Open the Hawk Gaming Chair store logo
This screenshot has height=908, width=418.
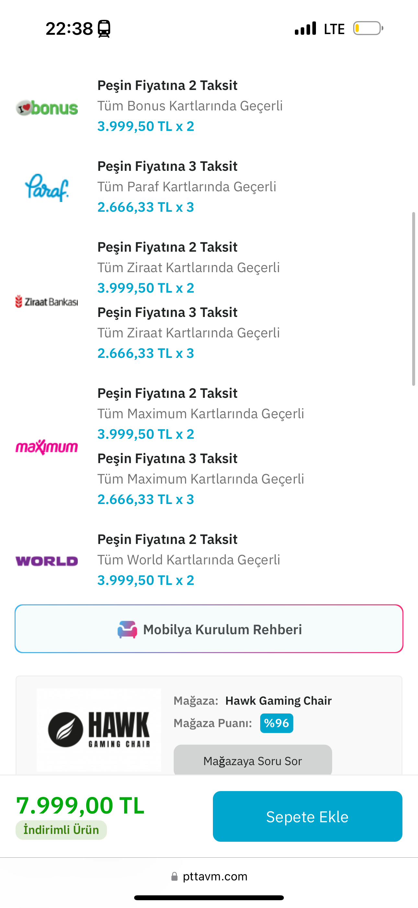(x=99, y=730)
